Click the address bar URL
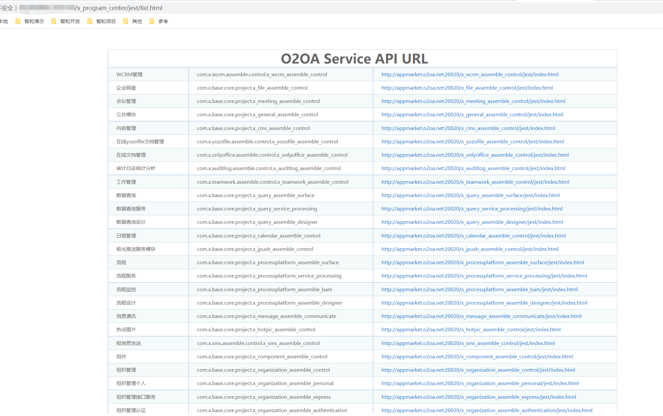Image resolution: width=663 pixels, height=416 pixels. click(x=119, y=8)
